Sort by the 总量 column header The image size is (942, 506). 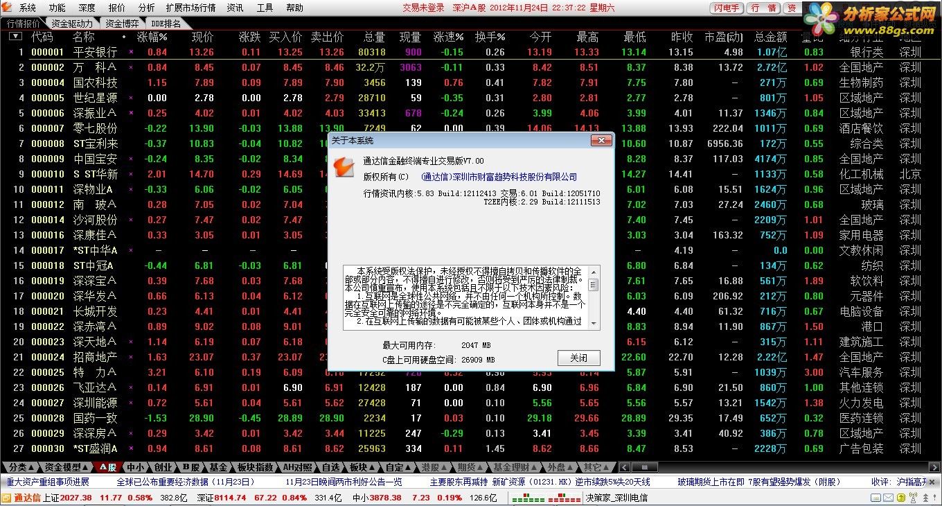[x=374, y=37]
